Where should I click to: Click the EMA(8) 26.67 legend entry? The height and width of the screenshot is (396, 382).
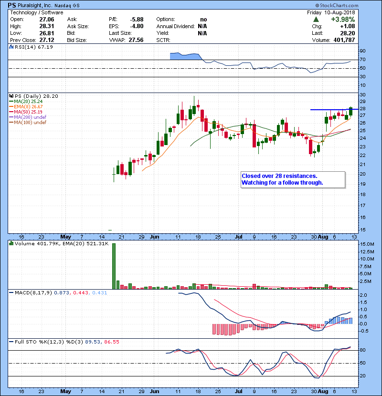click(26, 106)
